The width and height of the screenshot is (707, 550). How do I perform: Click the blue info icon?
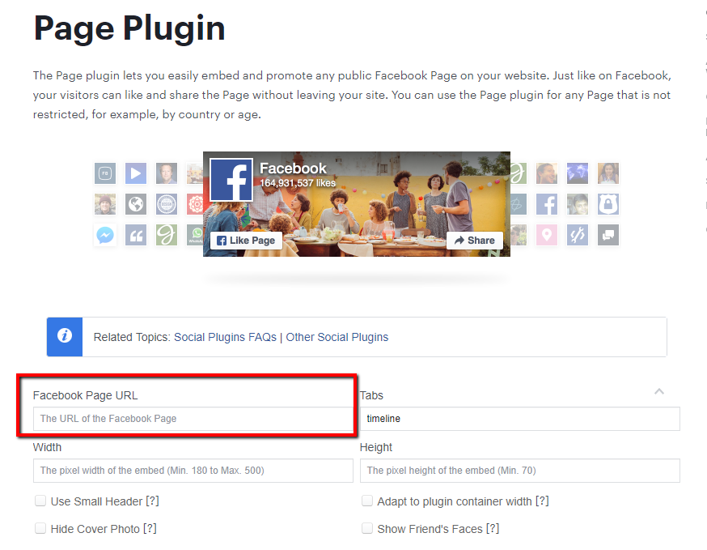click(65, 336)
